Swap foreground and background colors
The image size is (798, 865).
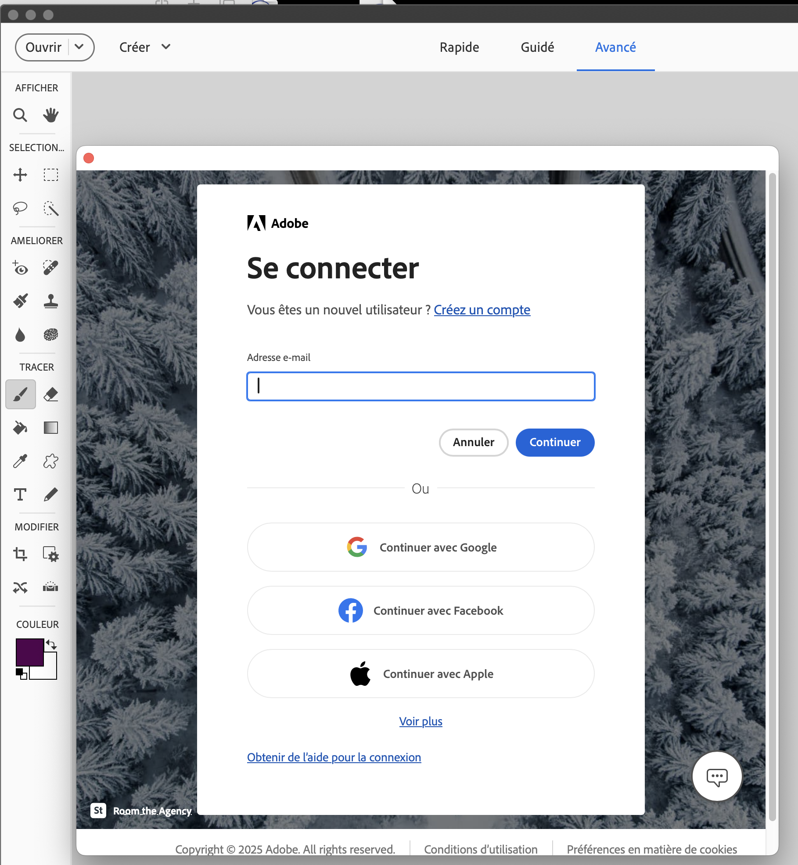coord(52,645)
